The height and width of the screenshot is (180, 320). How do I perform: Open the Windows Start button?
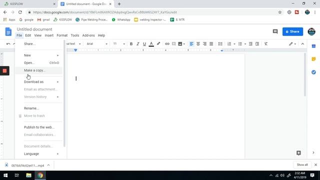(5, 175)
